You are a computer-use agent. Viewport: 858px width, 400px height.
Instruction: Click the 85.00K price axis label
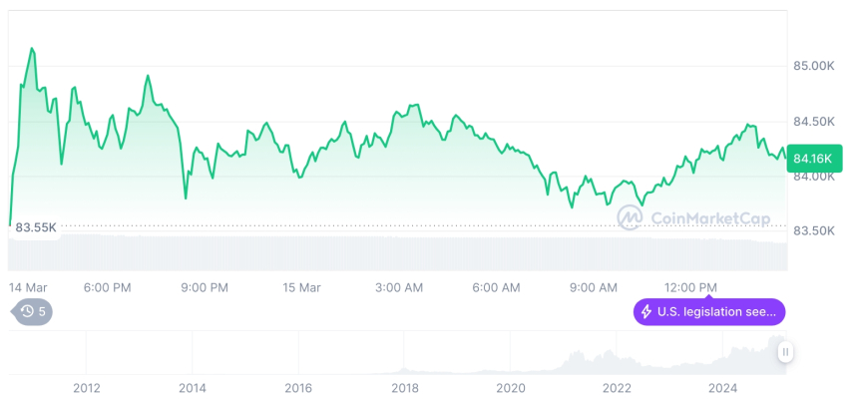814,66
